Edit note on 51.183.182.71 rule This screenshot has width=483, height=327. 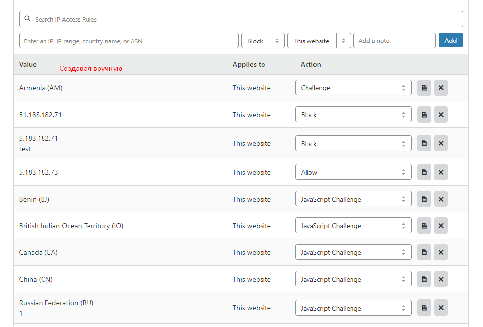click(x=424, y=115)
